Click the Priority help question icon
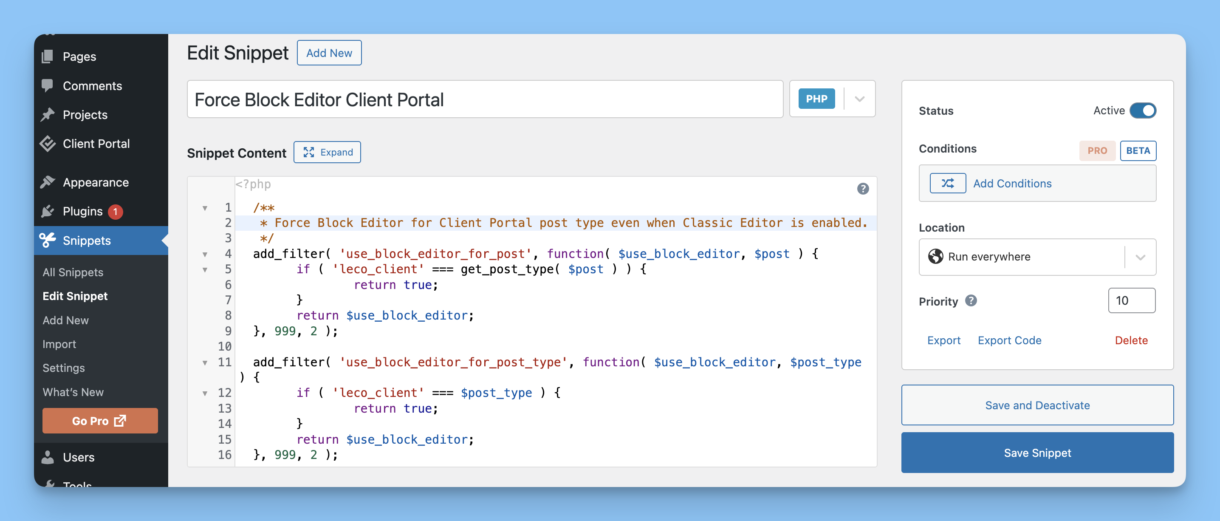The width and height of the screenshot is (1220, 521). (971, 301)
